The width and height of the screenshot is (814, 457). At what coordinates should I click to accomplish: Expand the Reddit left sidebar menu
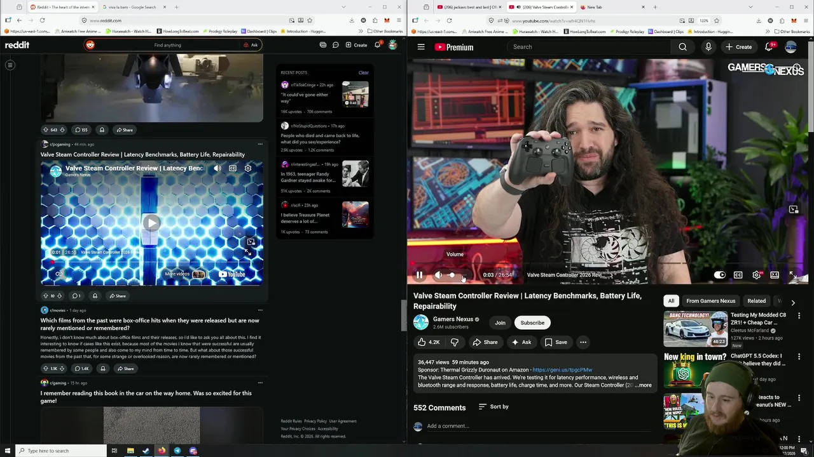pyautogui.click(x=10, y=65)
